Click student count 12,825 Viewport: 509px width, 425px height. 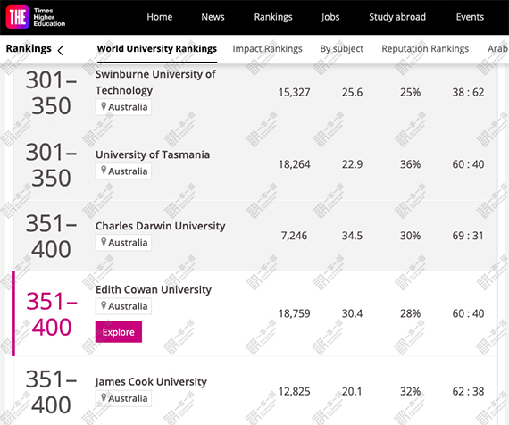coord(294,392)
